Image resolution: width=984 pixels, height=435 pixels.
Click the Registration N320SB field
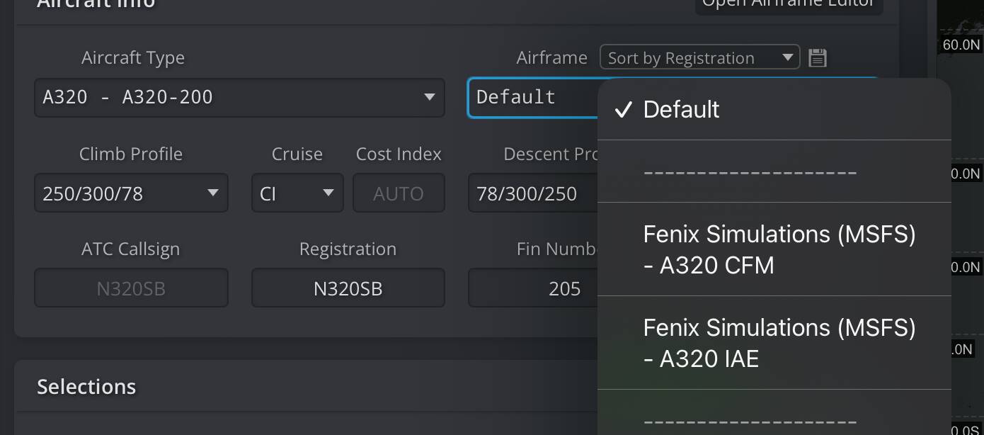(348, 288)
